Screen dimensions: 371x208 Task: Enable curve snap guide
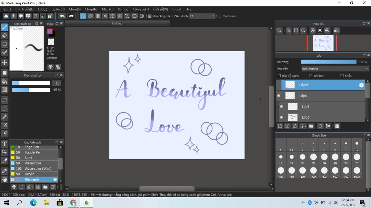(x=127, y=16)
